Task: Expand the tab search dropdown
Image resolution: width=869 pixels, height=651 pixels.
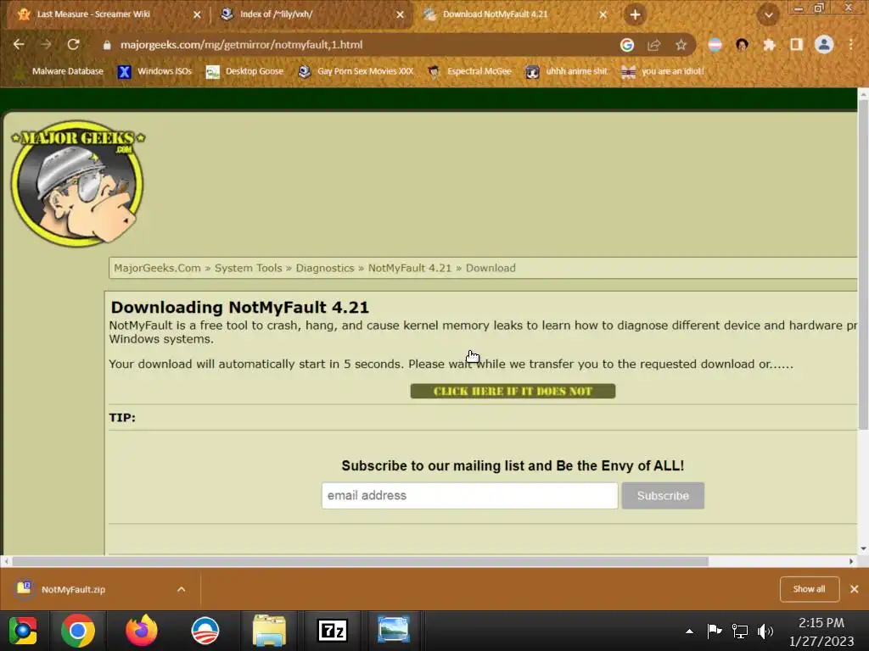Action: pyautogui.click(x=769, y=15)
